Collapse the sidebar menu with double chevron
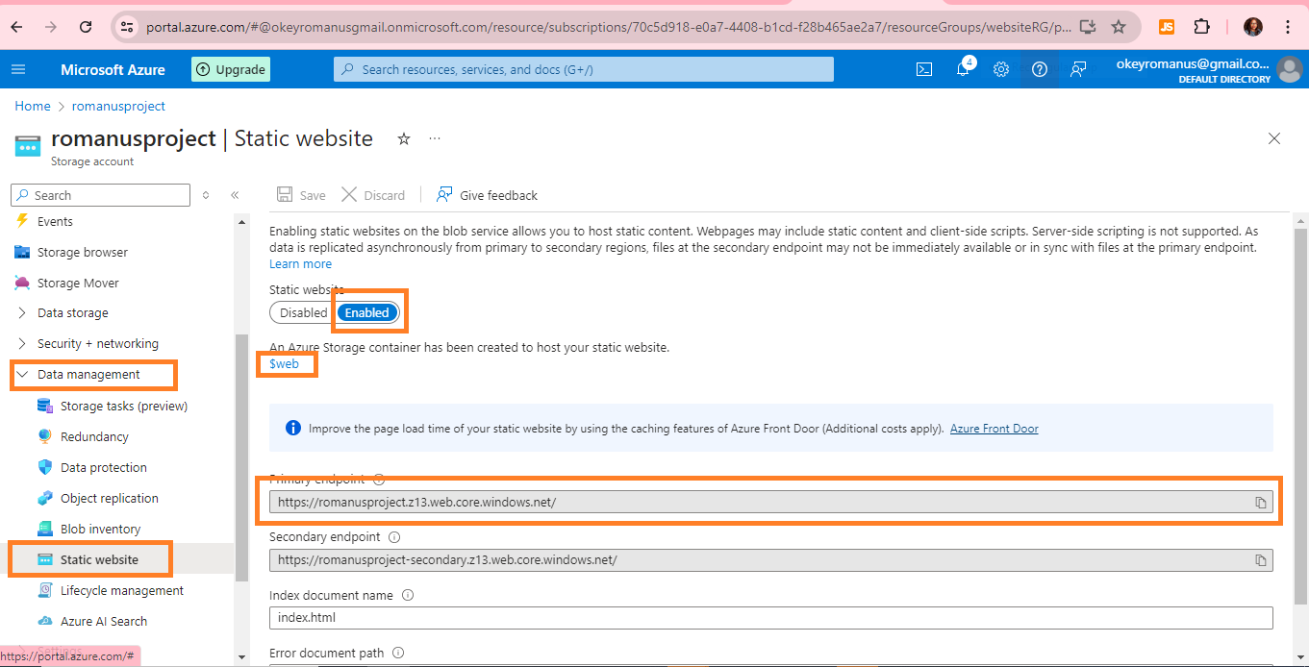Viewport: 1309px width, 667px height. pos(235,195)
